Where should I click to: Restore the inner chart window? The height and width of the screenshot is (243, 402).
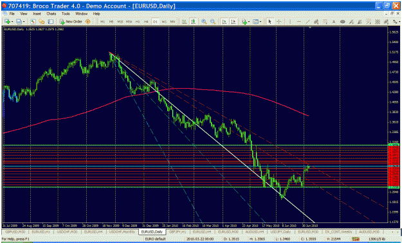tap(392, 14)
